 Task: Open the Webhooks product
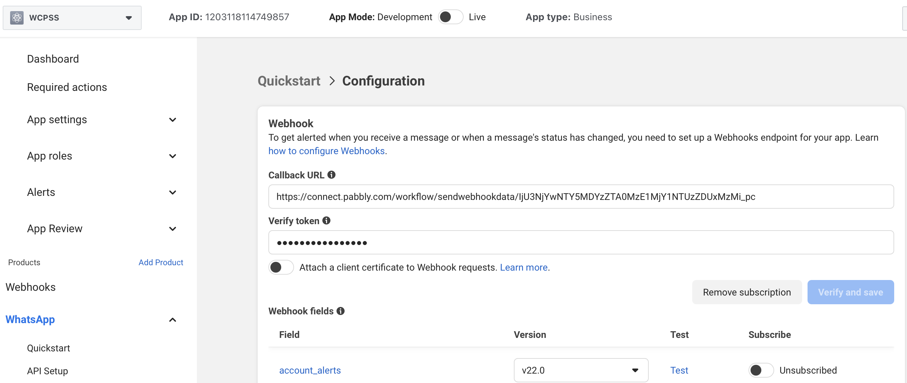[31, 287]
